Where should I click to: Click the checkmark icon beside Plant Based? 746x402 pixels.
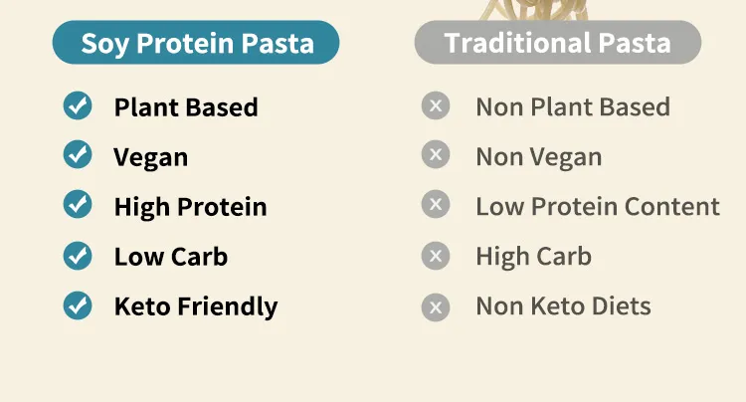pyautogui.click(x=78, y=105)
